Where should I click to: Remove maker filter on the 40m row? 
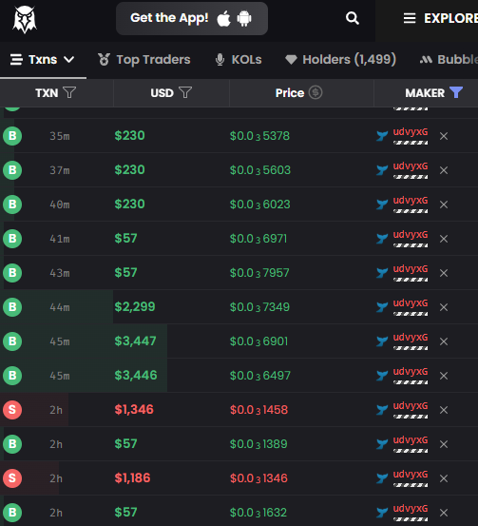click(x=444, y=205)
